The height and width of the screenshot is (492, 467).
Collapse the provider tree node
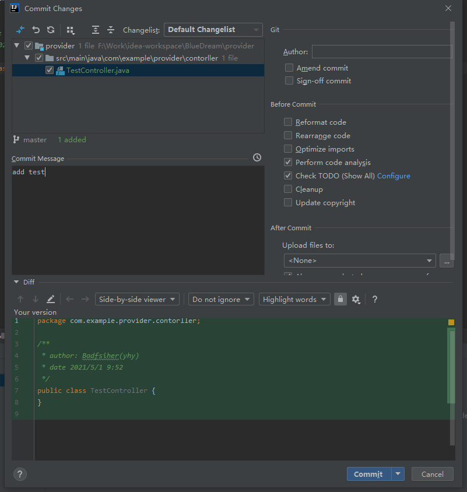click(x=17, y=45)
